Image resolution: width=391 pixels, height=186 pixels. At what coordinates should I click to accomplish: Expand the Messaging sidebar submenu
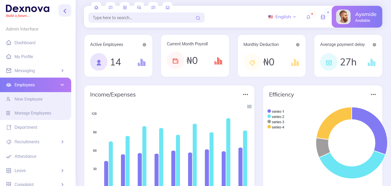pyautogui.click(x=62, y=71)
